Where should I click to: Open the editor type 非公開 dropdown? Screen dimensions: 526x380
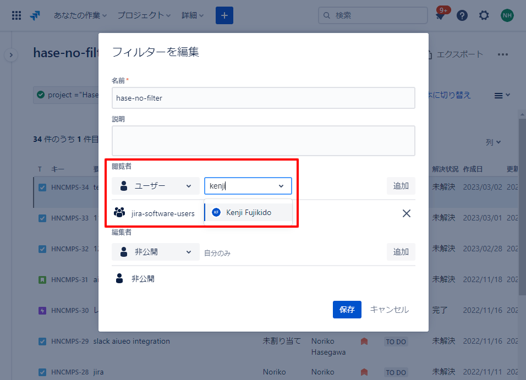coord(156,252)
